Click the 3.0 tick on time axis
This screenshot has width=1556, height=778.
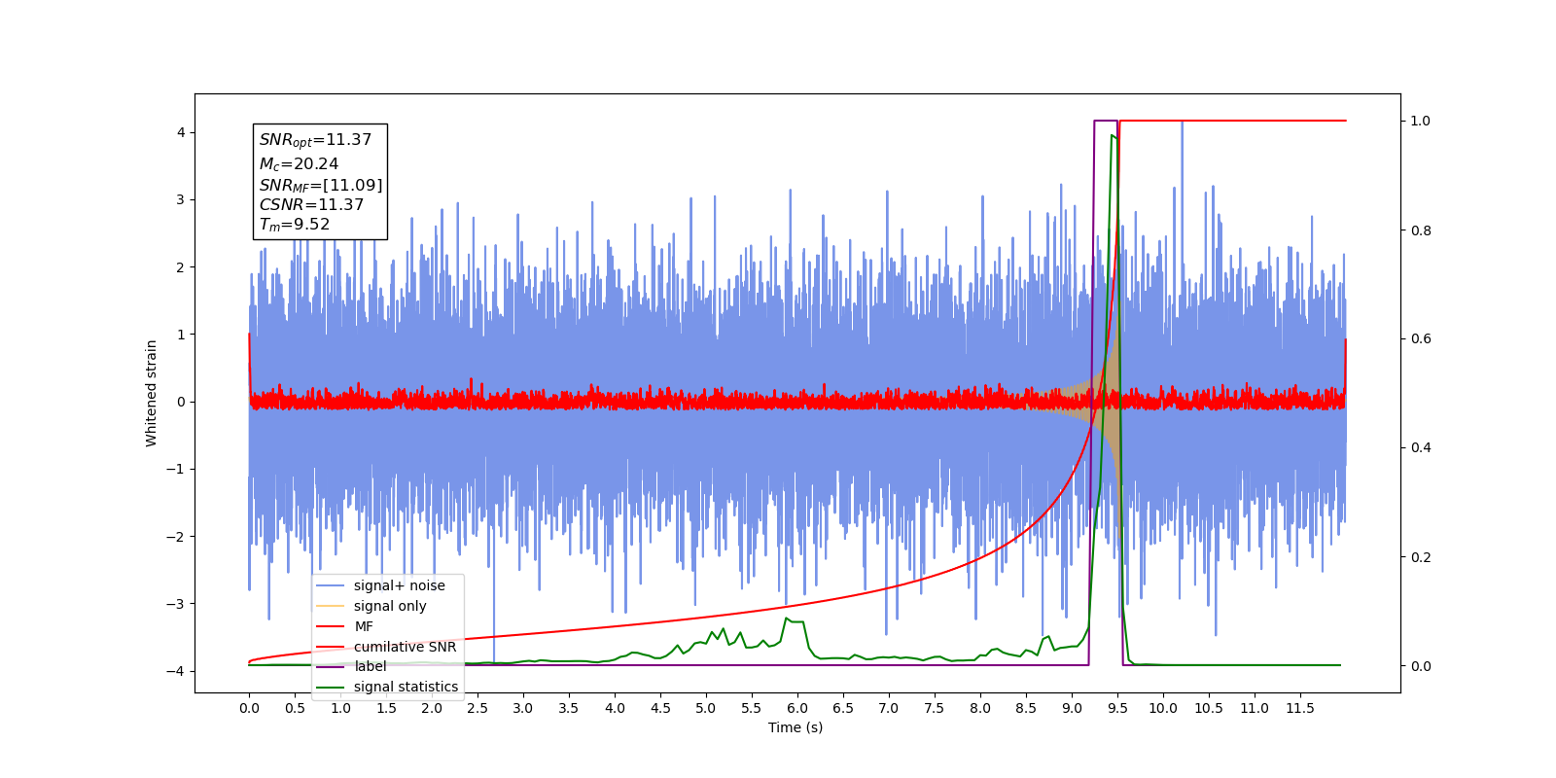523,708
